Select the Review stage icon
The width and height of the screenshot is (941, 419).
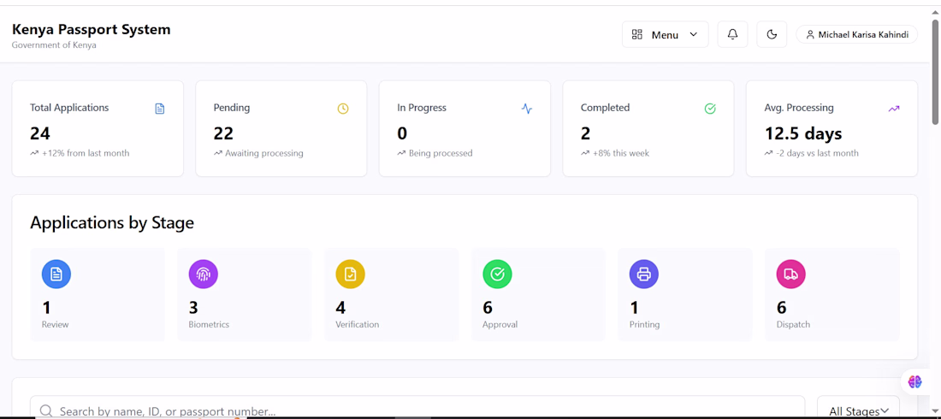coord(56,274)
